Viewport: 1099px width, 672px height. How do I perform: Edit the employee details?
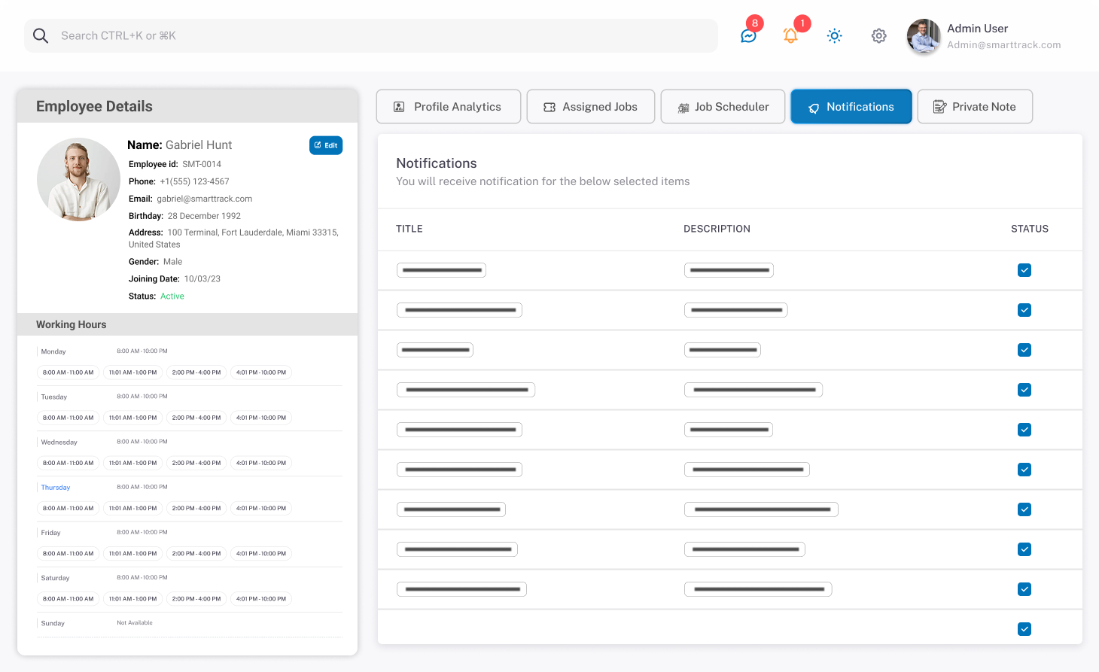[x=326, y=145]
